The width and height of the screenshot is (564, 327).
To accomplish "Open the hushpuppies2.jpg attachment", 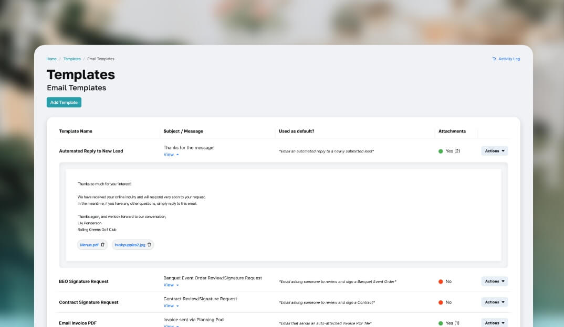I will click(130, 245).
